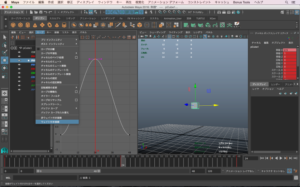The image size is (300, 187).
Task: Click オプション in the layer editor
Action: click(x=268, y=89)
